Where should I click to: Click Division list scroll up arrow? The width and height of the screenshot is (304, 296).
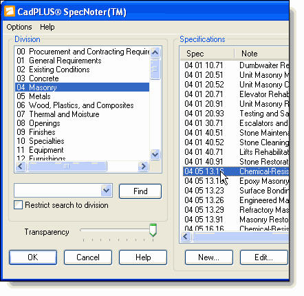pyautogui.click(x=155, y=52)
